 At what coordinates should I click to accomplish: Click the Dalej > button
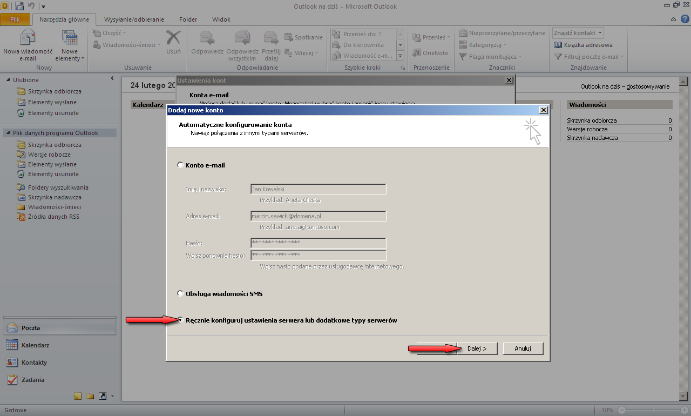[x=477, y=348]
